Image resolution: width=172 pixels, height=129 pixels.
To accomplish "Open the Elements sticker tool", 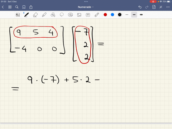I will point(70,15).
